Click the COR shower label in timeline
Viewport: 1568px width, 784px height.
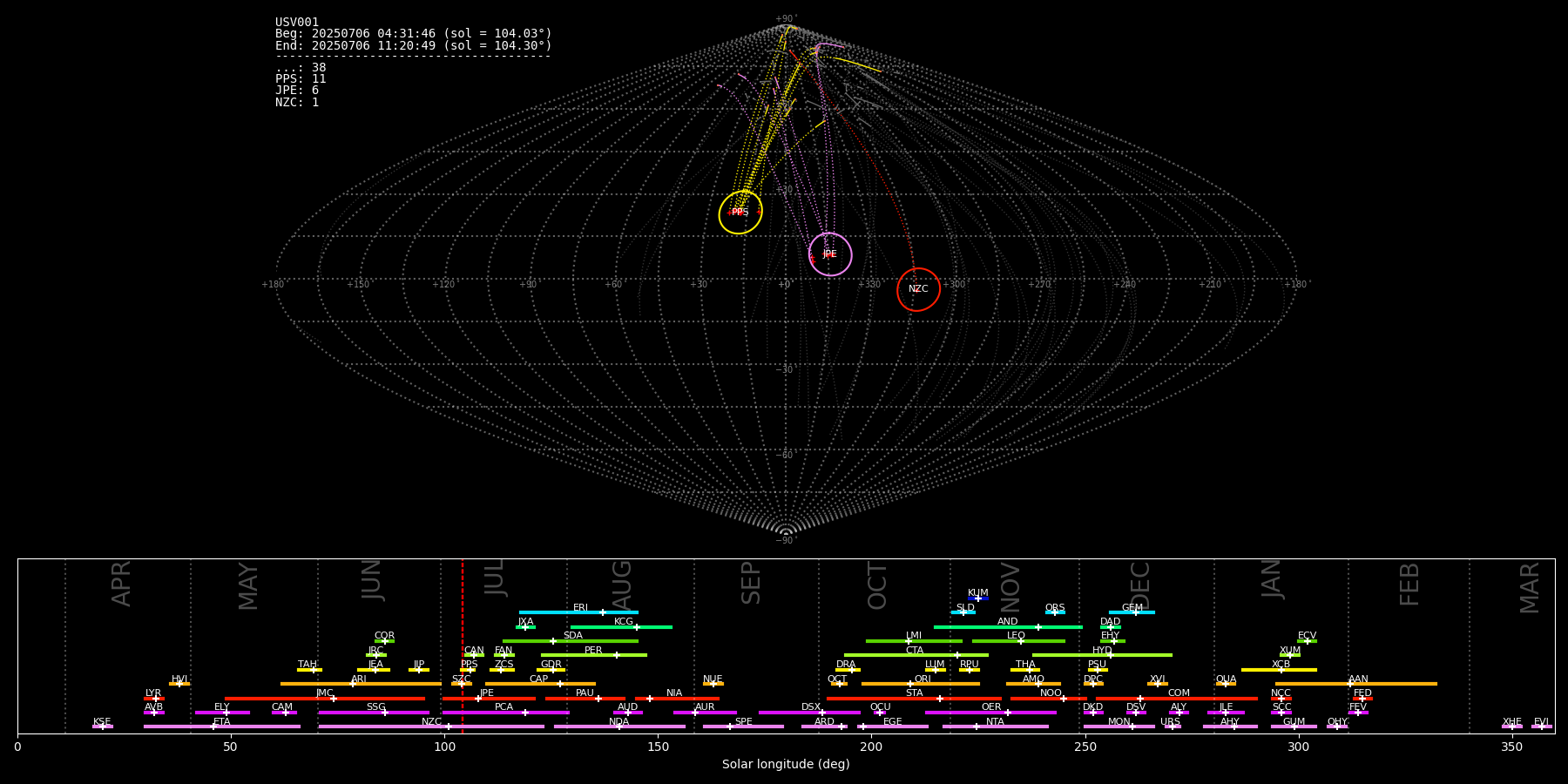coord(384,635)
